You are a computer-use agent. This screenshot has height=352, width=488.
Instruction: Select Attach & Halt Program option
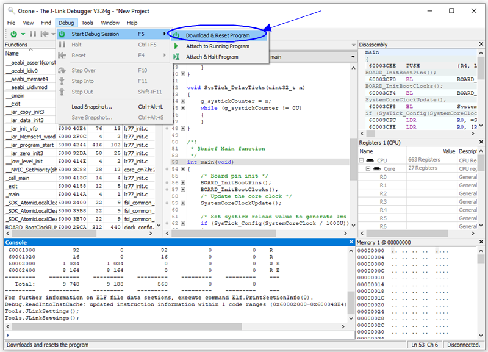point(212,57)
